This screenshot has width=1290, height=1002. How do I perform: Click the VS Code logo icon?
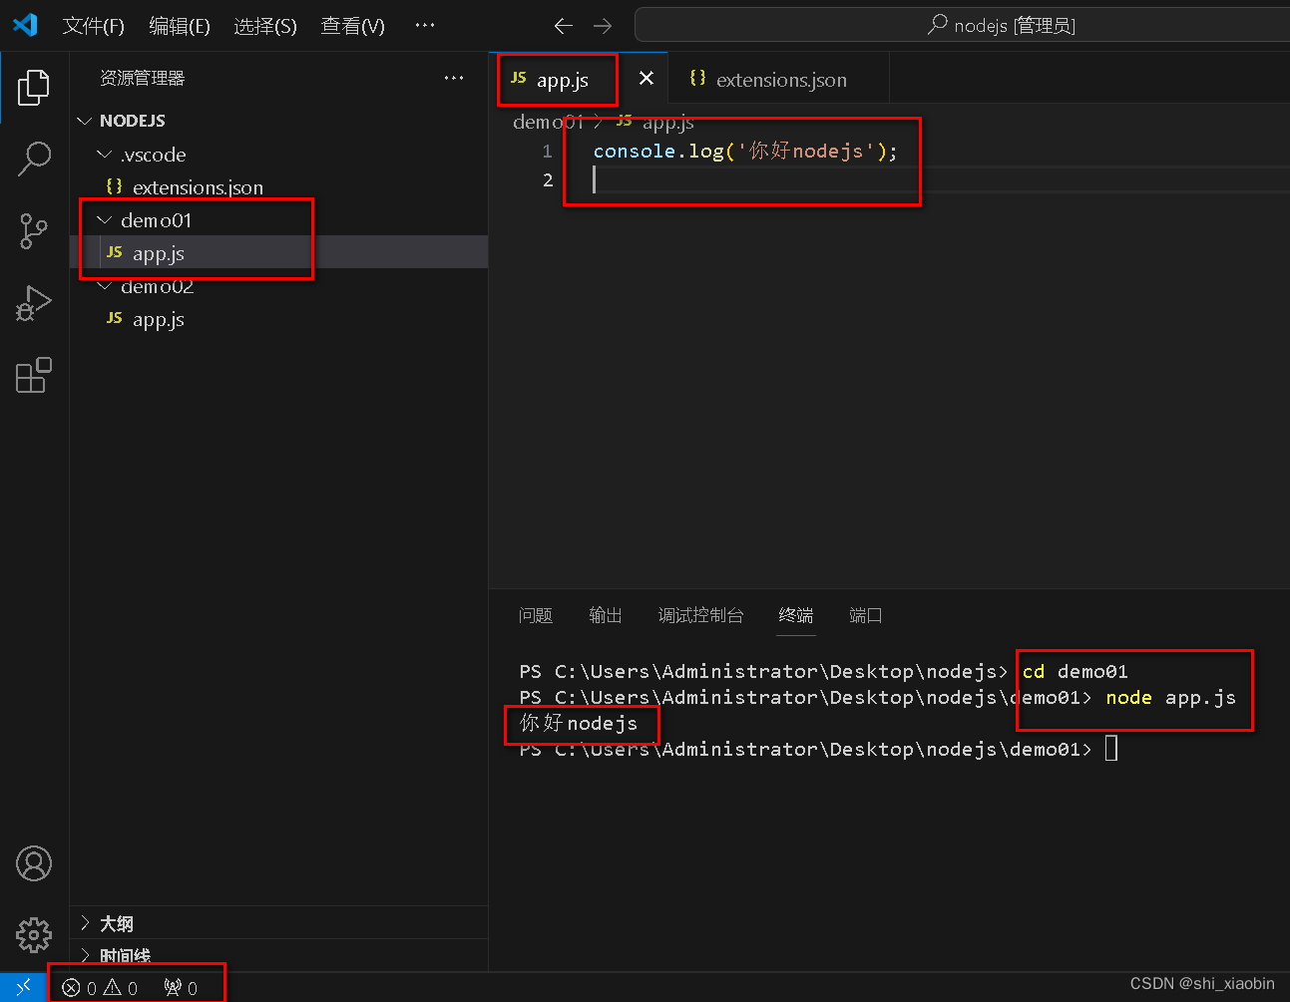click(26, 25)
